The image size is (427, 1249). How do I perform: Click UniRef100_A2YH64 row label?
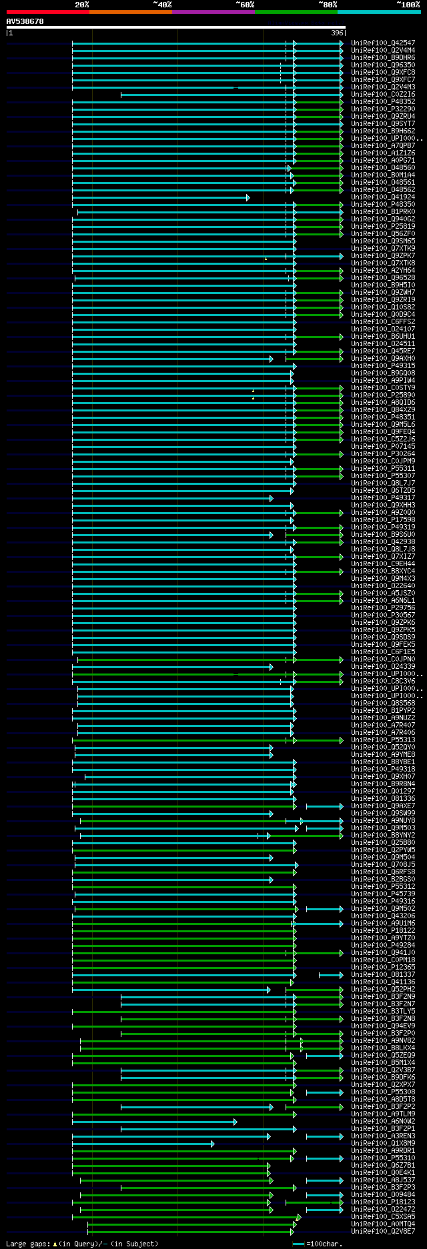tap(383, 270)
